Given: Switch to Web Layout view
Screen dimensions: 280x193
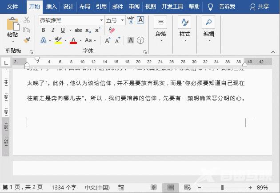Looking at the screenshot, I should click(x=187, y=187).
